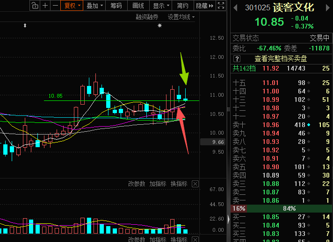Click the question mark help icon
Image resolution: width=333 pixels, height=242 pixels.
237,58
